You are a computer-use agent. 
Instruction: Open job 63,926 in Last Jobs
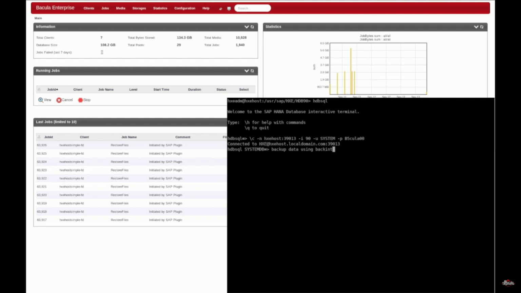pyautogui.click(x=42, y=145)
